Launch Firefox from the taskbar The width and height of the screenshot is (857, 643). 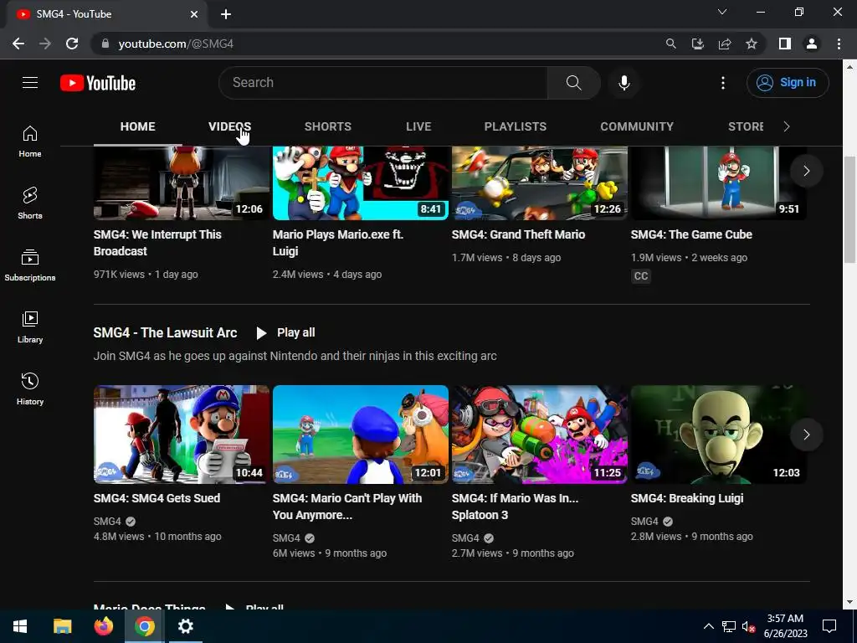pos(103,626)
